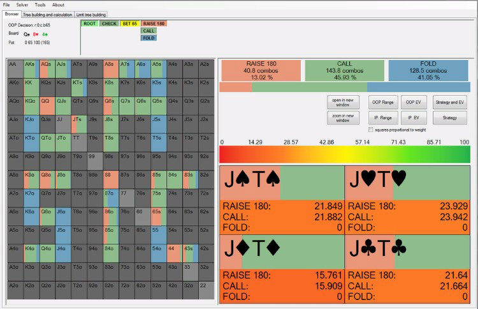Screen dimensions: 478x309
Task: Click zoom in new window button
Action: coord(343,117)
